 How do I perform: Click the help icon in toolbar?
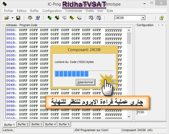click(x=162, y=18)
